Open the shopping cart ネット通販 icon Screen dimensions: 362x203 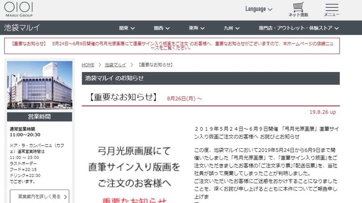tap(298, 9)
